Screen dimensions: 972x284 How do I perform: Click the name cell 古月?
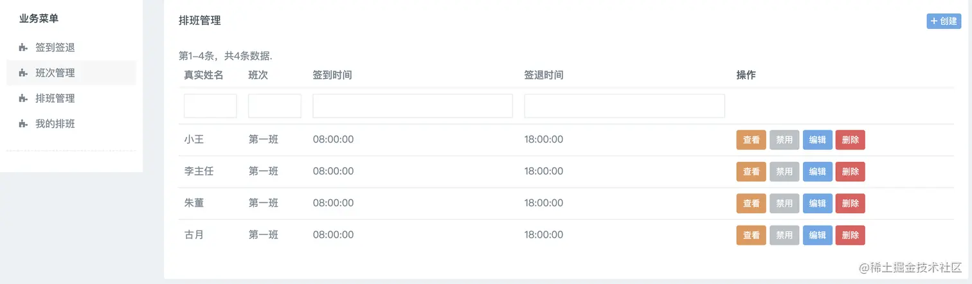tap(194, 235)
